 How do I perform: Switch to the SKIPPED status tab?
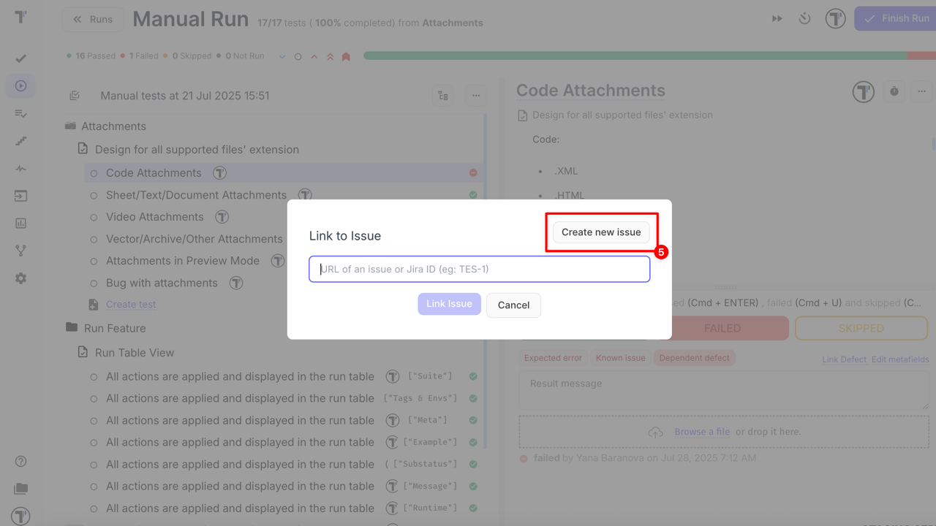point(861,328)
